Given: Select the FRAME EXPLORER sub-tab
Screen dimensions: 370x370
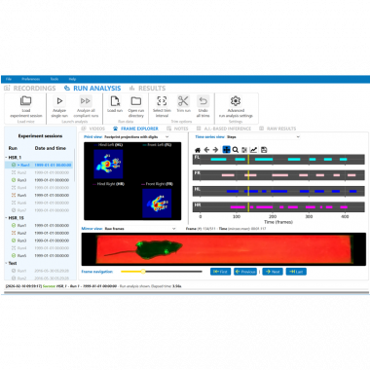Looking at the screenshot, I should point(135,129).
